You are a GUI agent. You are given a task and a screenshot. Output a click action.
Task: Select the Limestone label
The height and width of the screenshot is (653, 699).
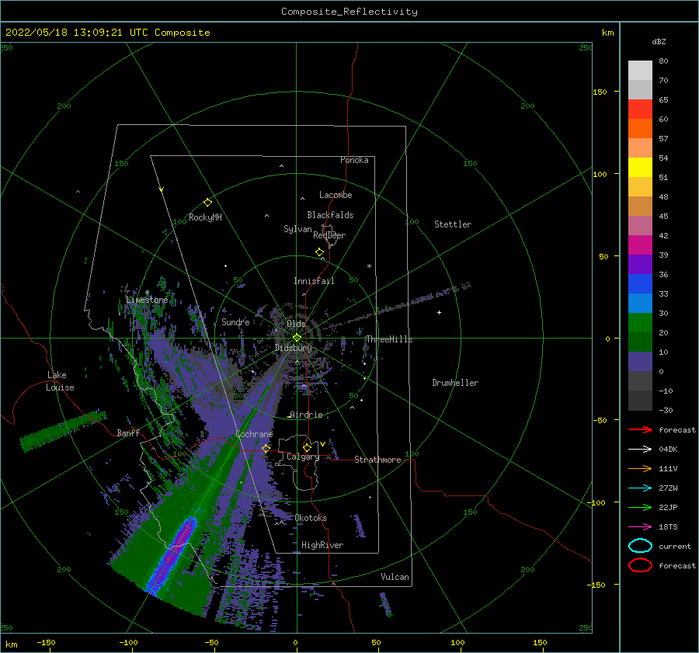147,300
